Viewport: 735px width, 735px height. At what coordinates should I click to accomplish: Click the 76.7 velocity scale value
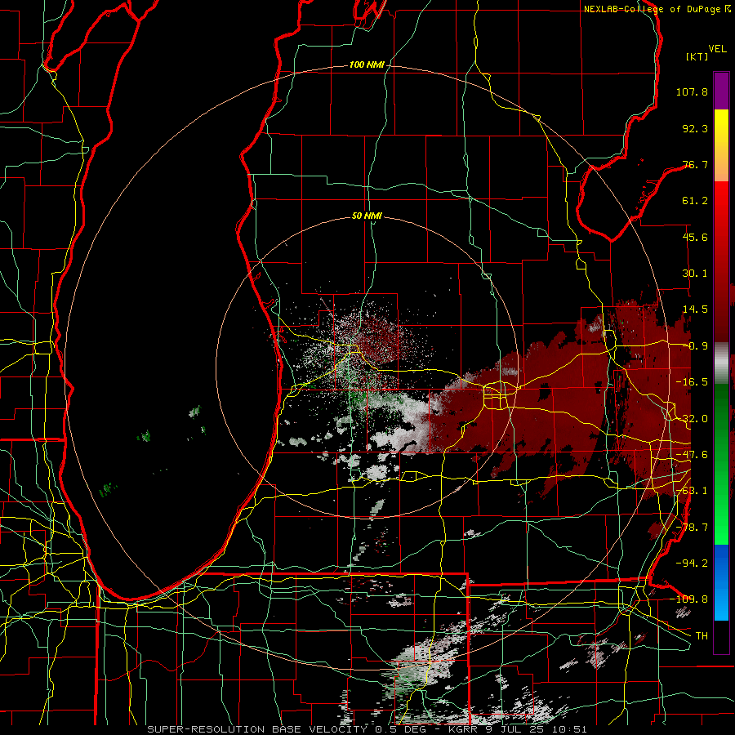click(695, 164)
